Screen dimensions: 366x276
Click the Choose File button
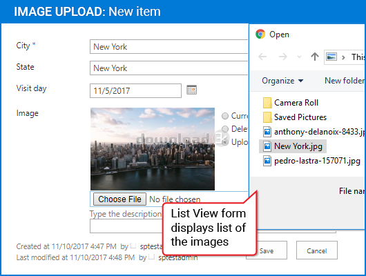click(119, 199)
